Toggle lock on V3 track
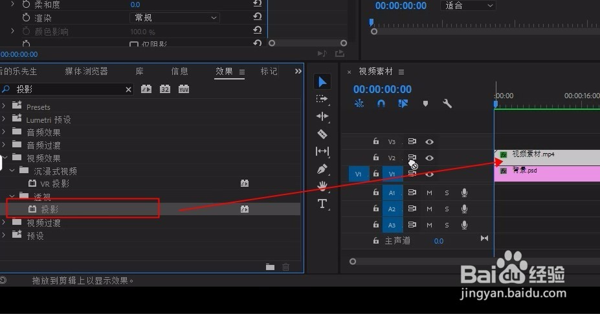The image size is (600, 314). click(x=376, y=141)
